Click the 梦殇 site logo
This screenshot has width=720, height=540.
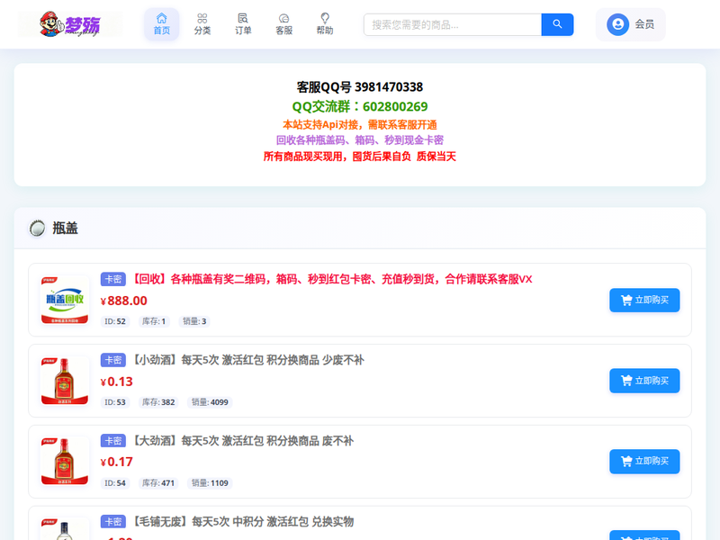point(70,24)
